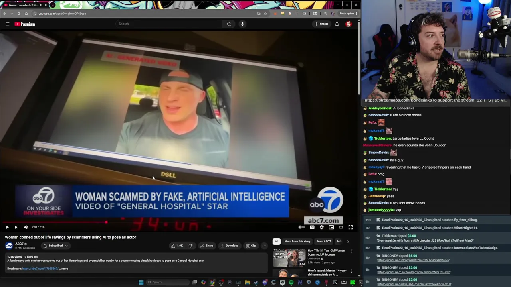
Task: Select the From ABC7 chip
Action: click(x=323, y=241)
